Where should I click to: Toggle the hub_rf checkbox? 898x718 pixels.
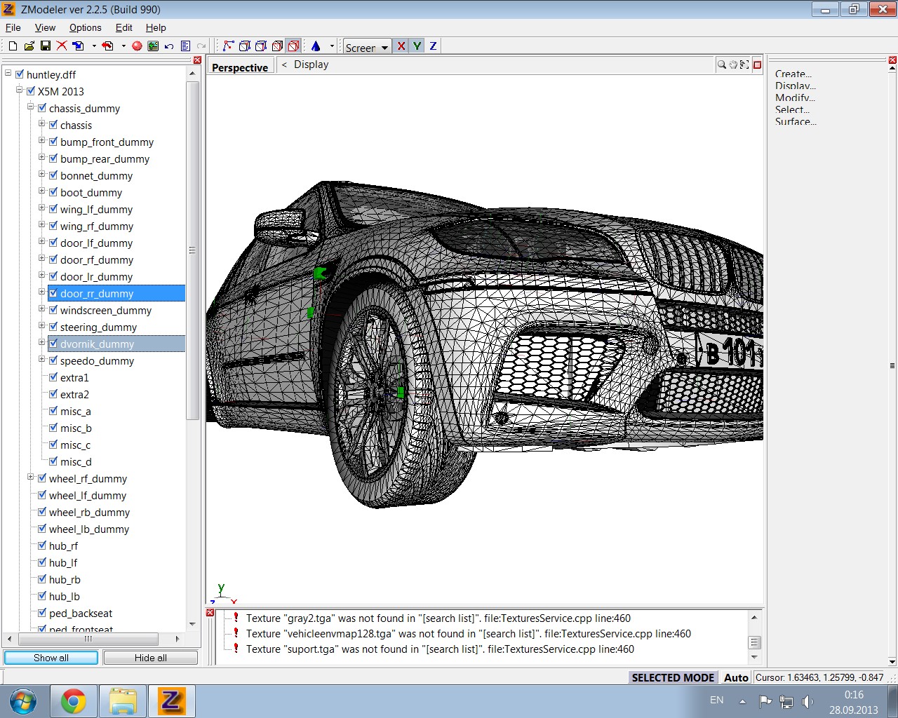tap(42, 546)
